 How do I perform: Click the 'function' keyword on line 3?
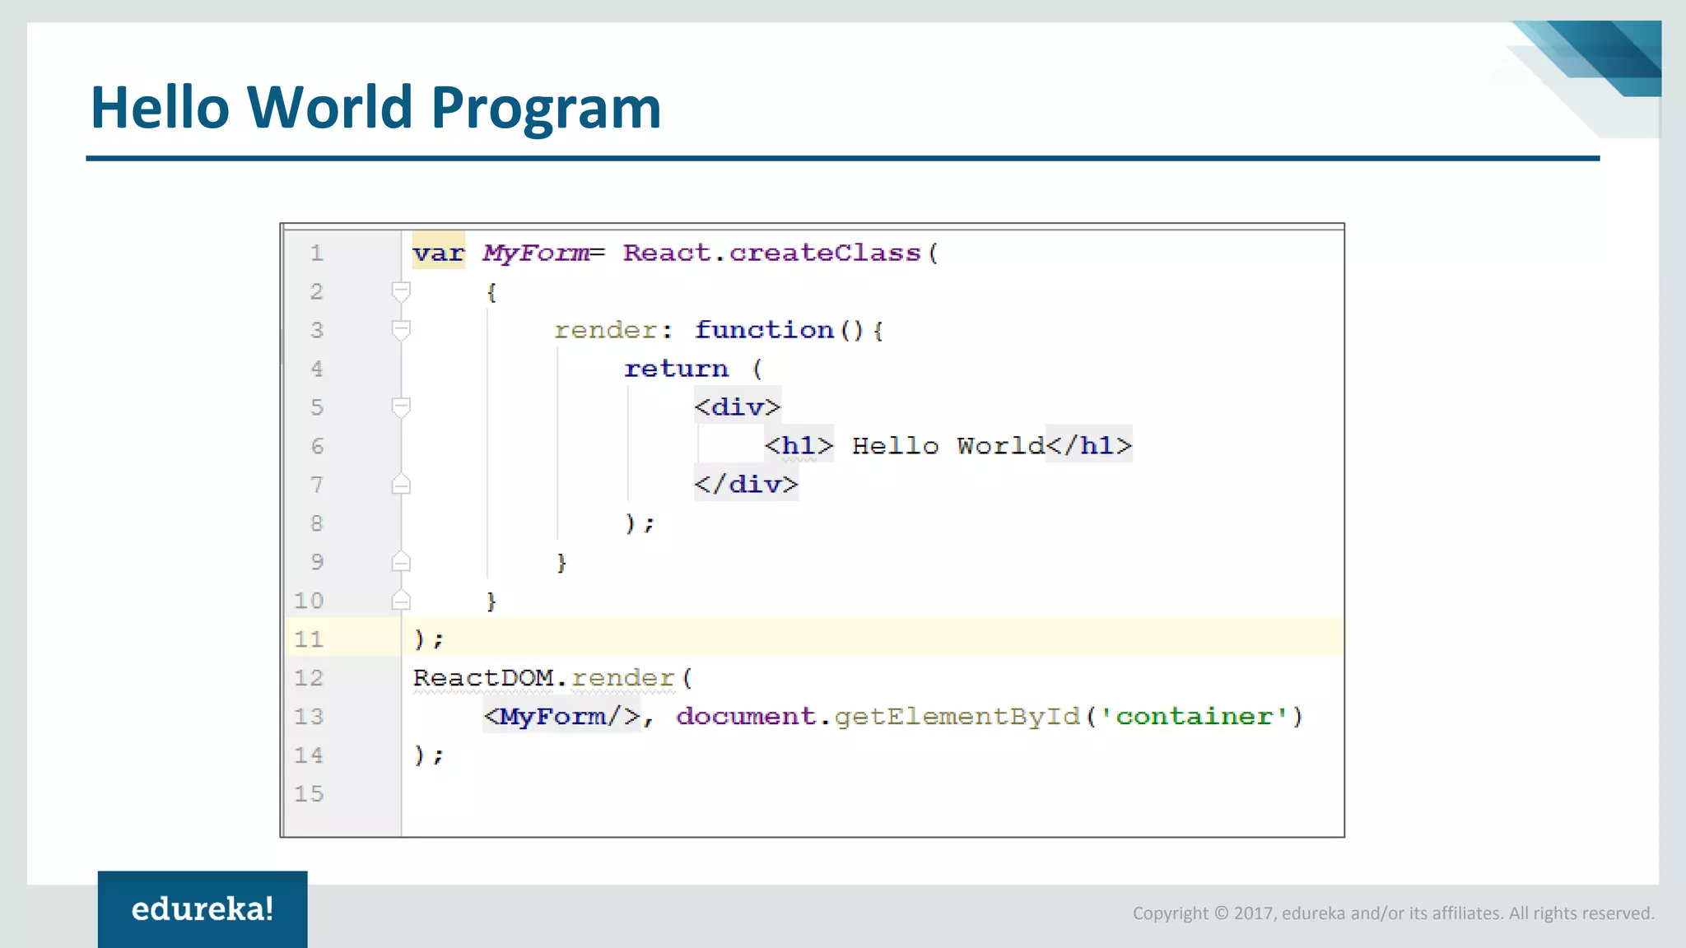(764, 330)
